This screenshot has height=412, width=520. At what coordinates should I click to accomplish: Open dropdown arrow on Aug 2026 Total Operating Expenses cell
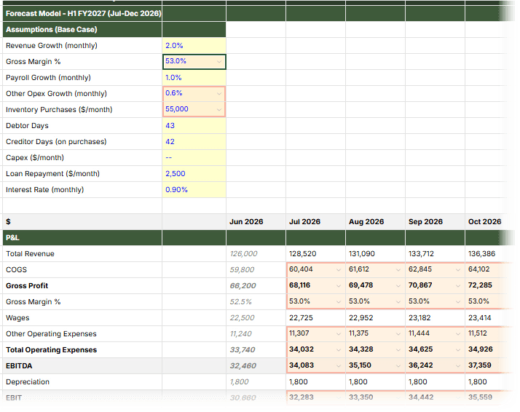point(398,349)
